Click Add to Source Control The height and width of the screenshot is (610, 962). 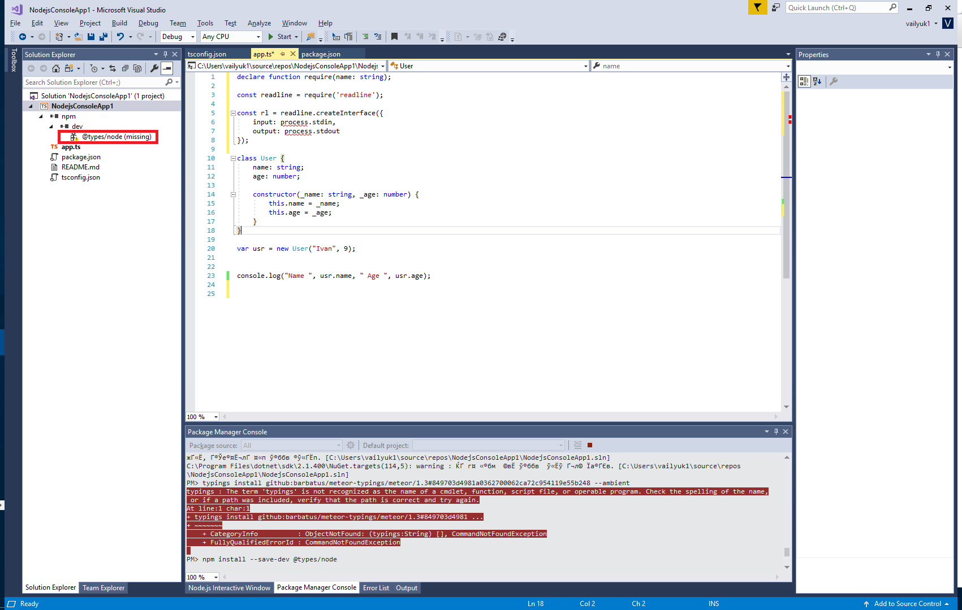click(x=906, y=604)
